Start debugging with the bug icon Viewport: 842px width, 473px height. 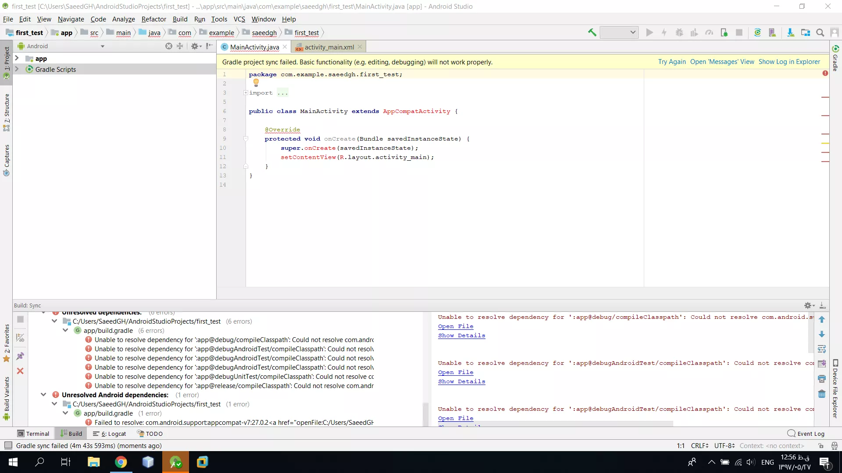[x=679, y=32]
